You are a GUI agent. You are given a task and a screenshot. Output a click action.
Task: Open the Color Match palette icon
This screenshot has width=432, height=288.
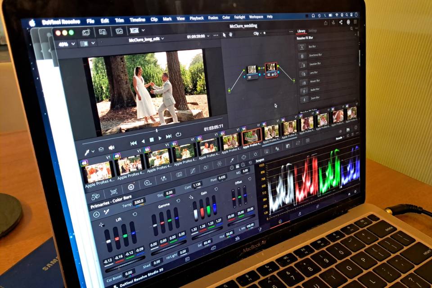point(113,192)
